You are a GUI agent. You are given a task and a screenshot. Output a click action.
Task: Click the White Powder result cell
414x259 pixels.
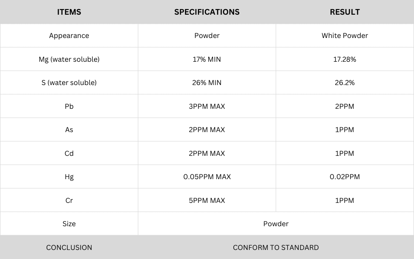345,35
